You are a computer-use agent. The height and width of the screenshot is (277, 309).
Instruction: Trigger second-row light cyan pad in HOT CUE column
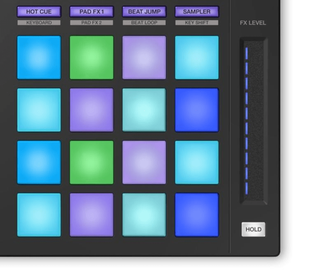click(39, 110)
